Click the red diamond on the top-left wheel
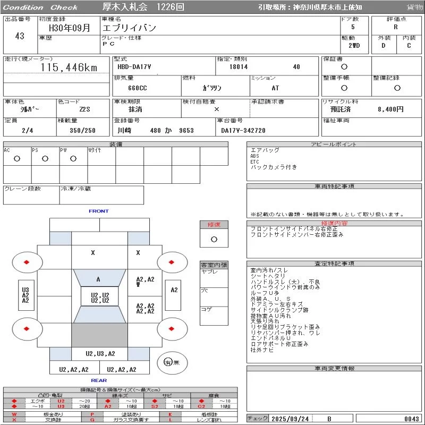Viewport: 425px width, 425px height. pos(27,262)
